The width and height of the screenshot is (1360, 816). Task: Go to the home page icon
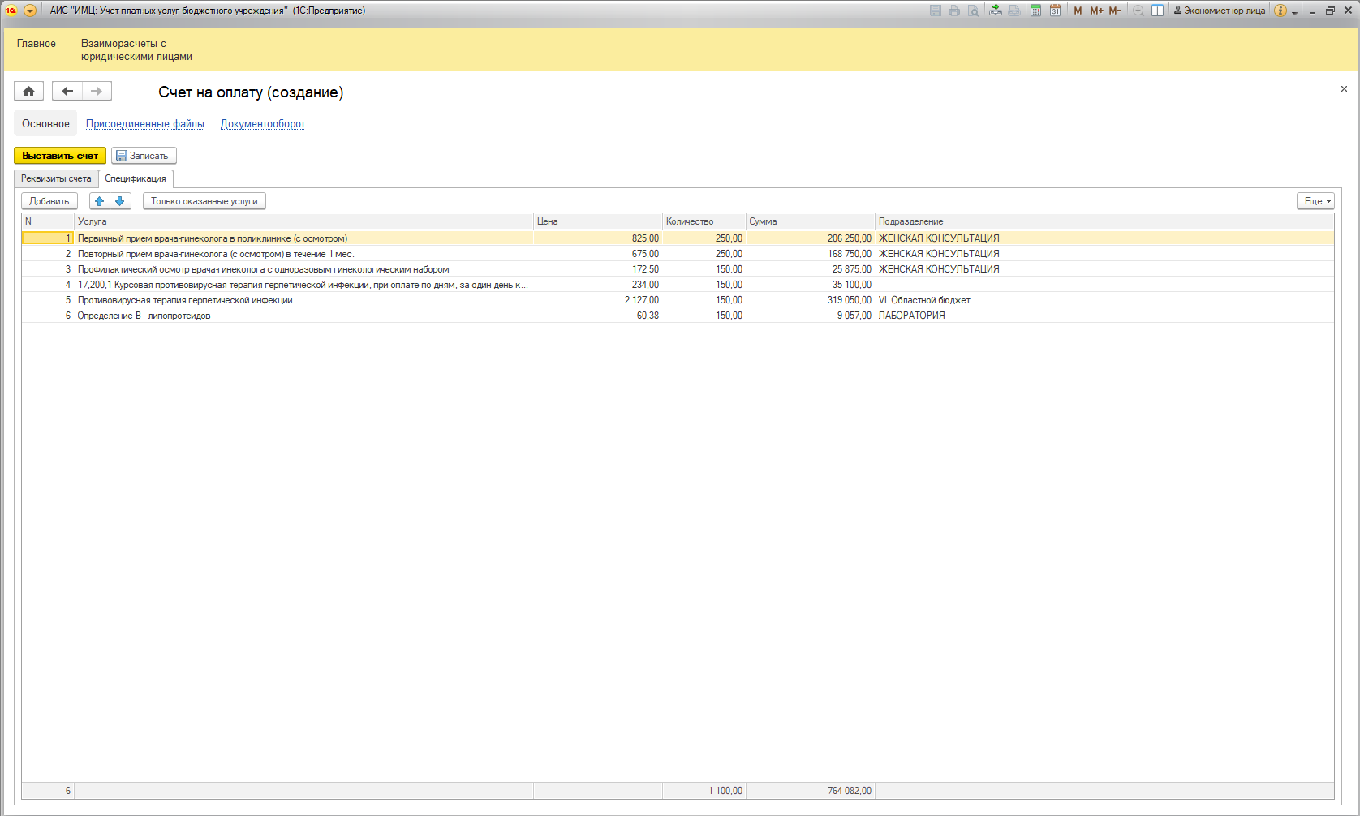pos(28,92)
